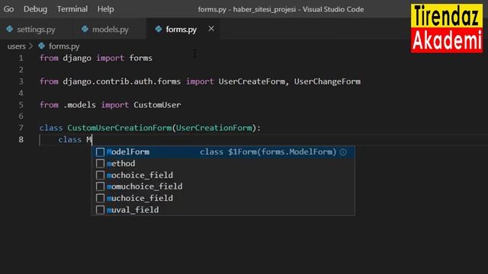
Task: Select the muchoice_field suggestion
Action: pyautogui.click(x=223, y=198)
